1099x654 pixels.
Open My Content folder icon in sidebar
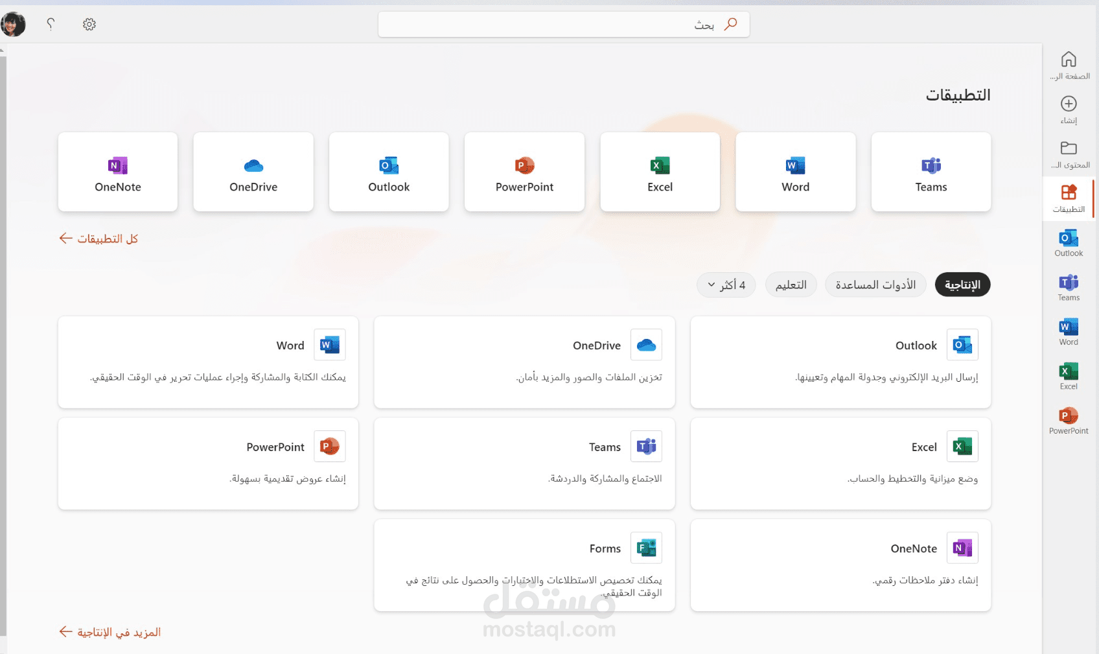click(x=1069, y=148)
